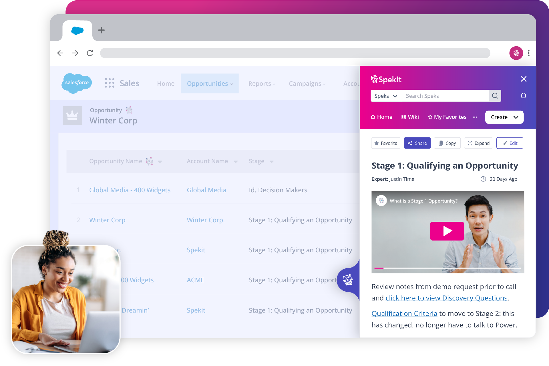The width and height of the screenshot is (549, 366).
Task: Open My Favorites in Spekit
Action: coord(447,117)
